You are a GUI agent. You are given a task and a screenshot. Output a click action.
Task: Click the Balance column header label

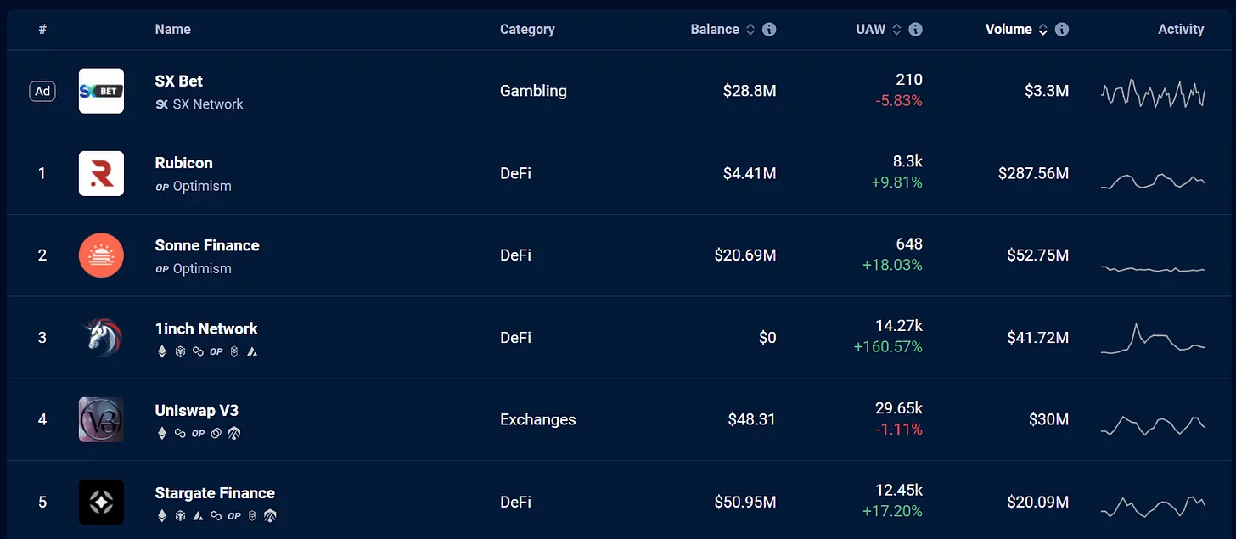coord(715,29)
